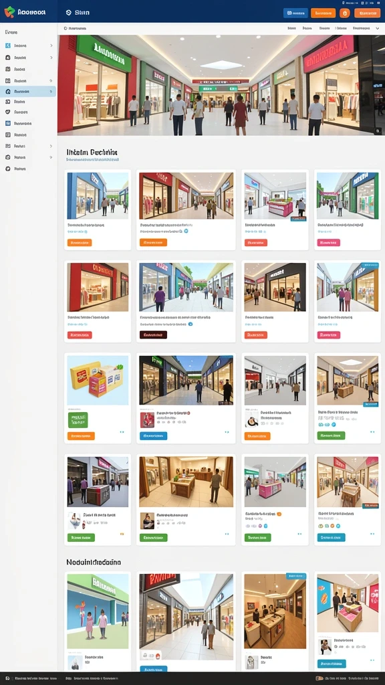Click the icon at the bottom bar's far left
Screen dimensions: 385x685
pyautogui.click(x=7, y=678)
